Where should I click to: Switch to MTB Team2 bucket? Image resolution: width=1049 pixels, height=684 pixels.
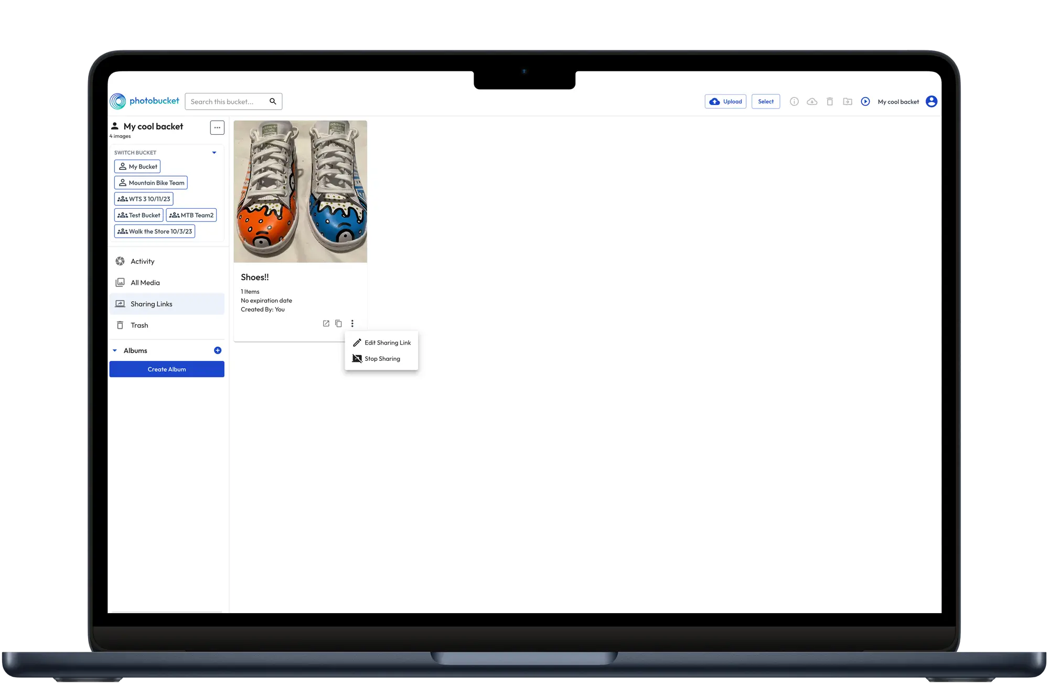[191, 215]
